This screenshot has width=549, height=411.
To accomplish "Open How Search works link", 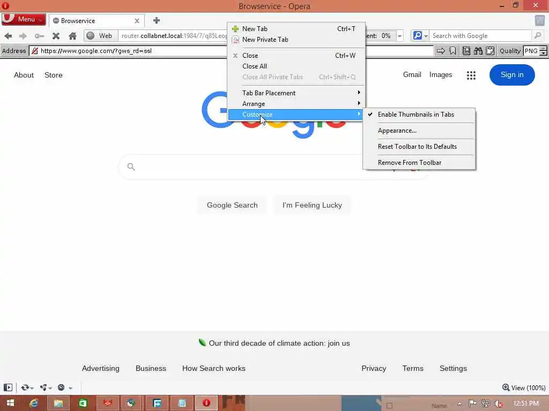I will (213, 368).
